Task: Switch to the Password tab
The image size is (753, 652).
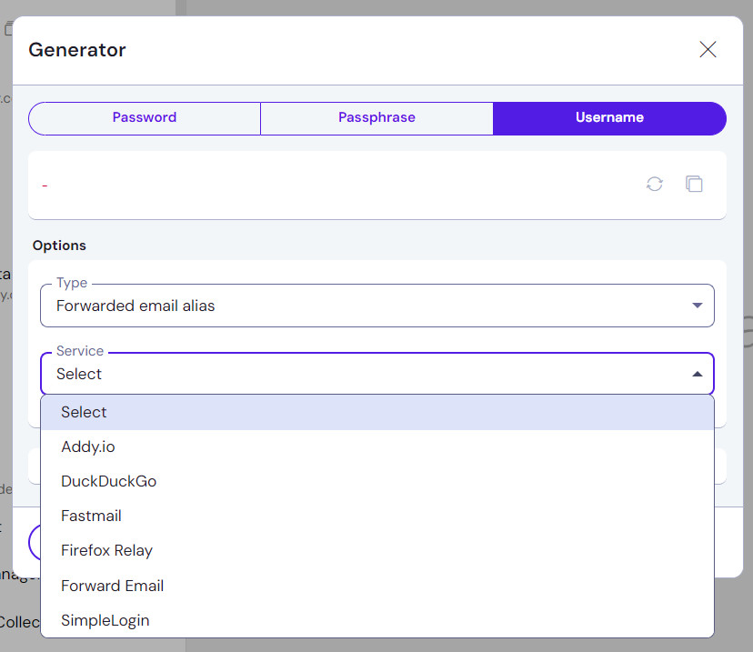Action: pos(145,117)
